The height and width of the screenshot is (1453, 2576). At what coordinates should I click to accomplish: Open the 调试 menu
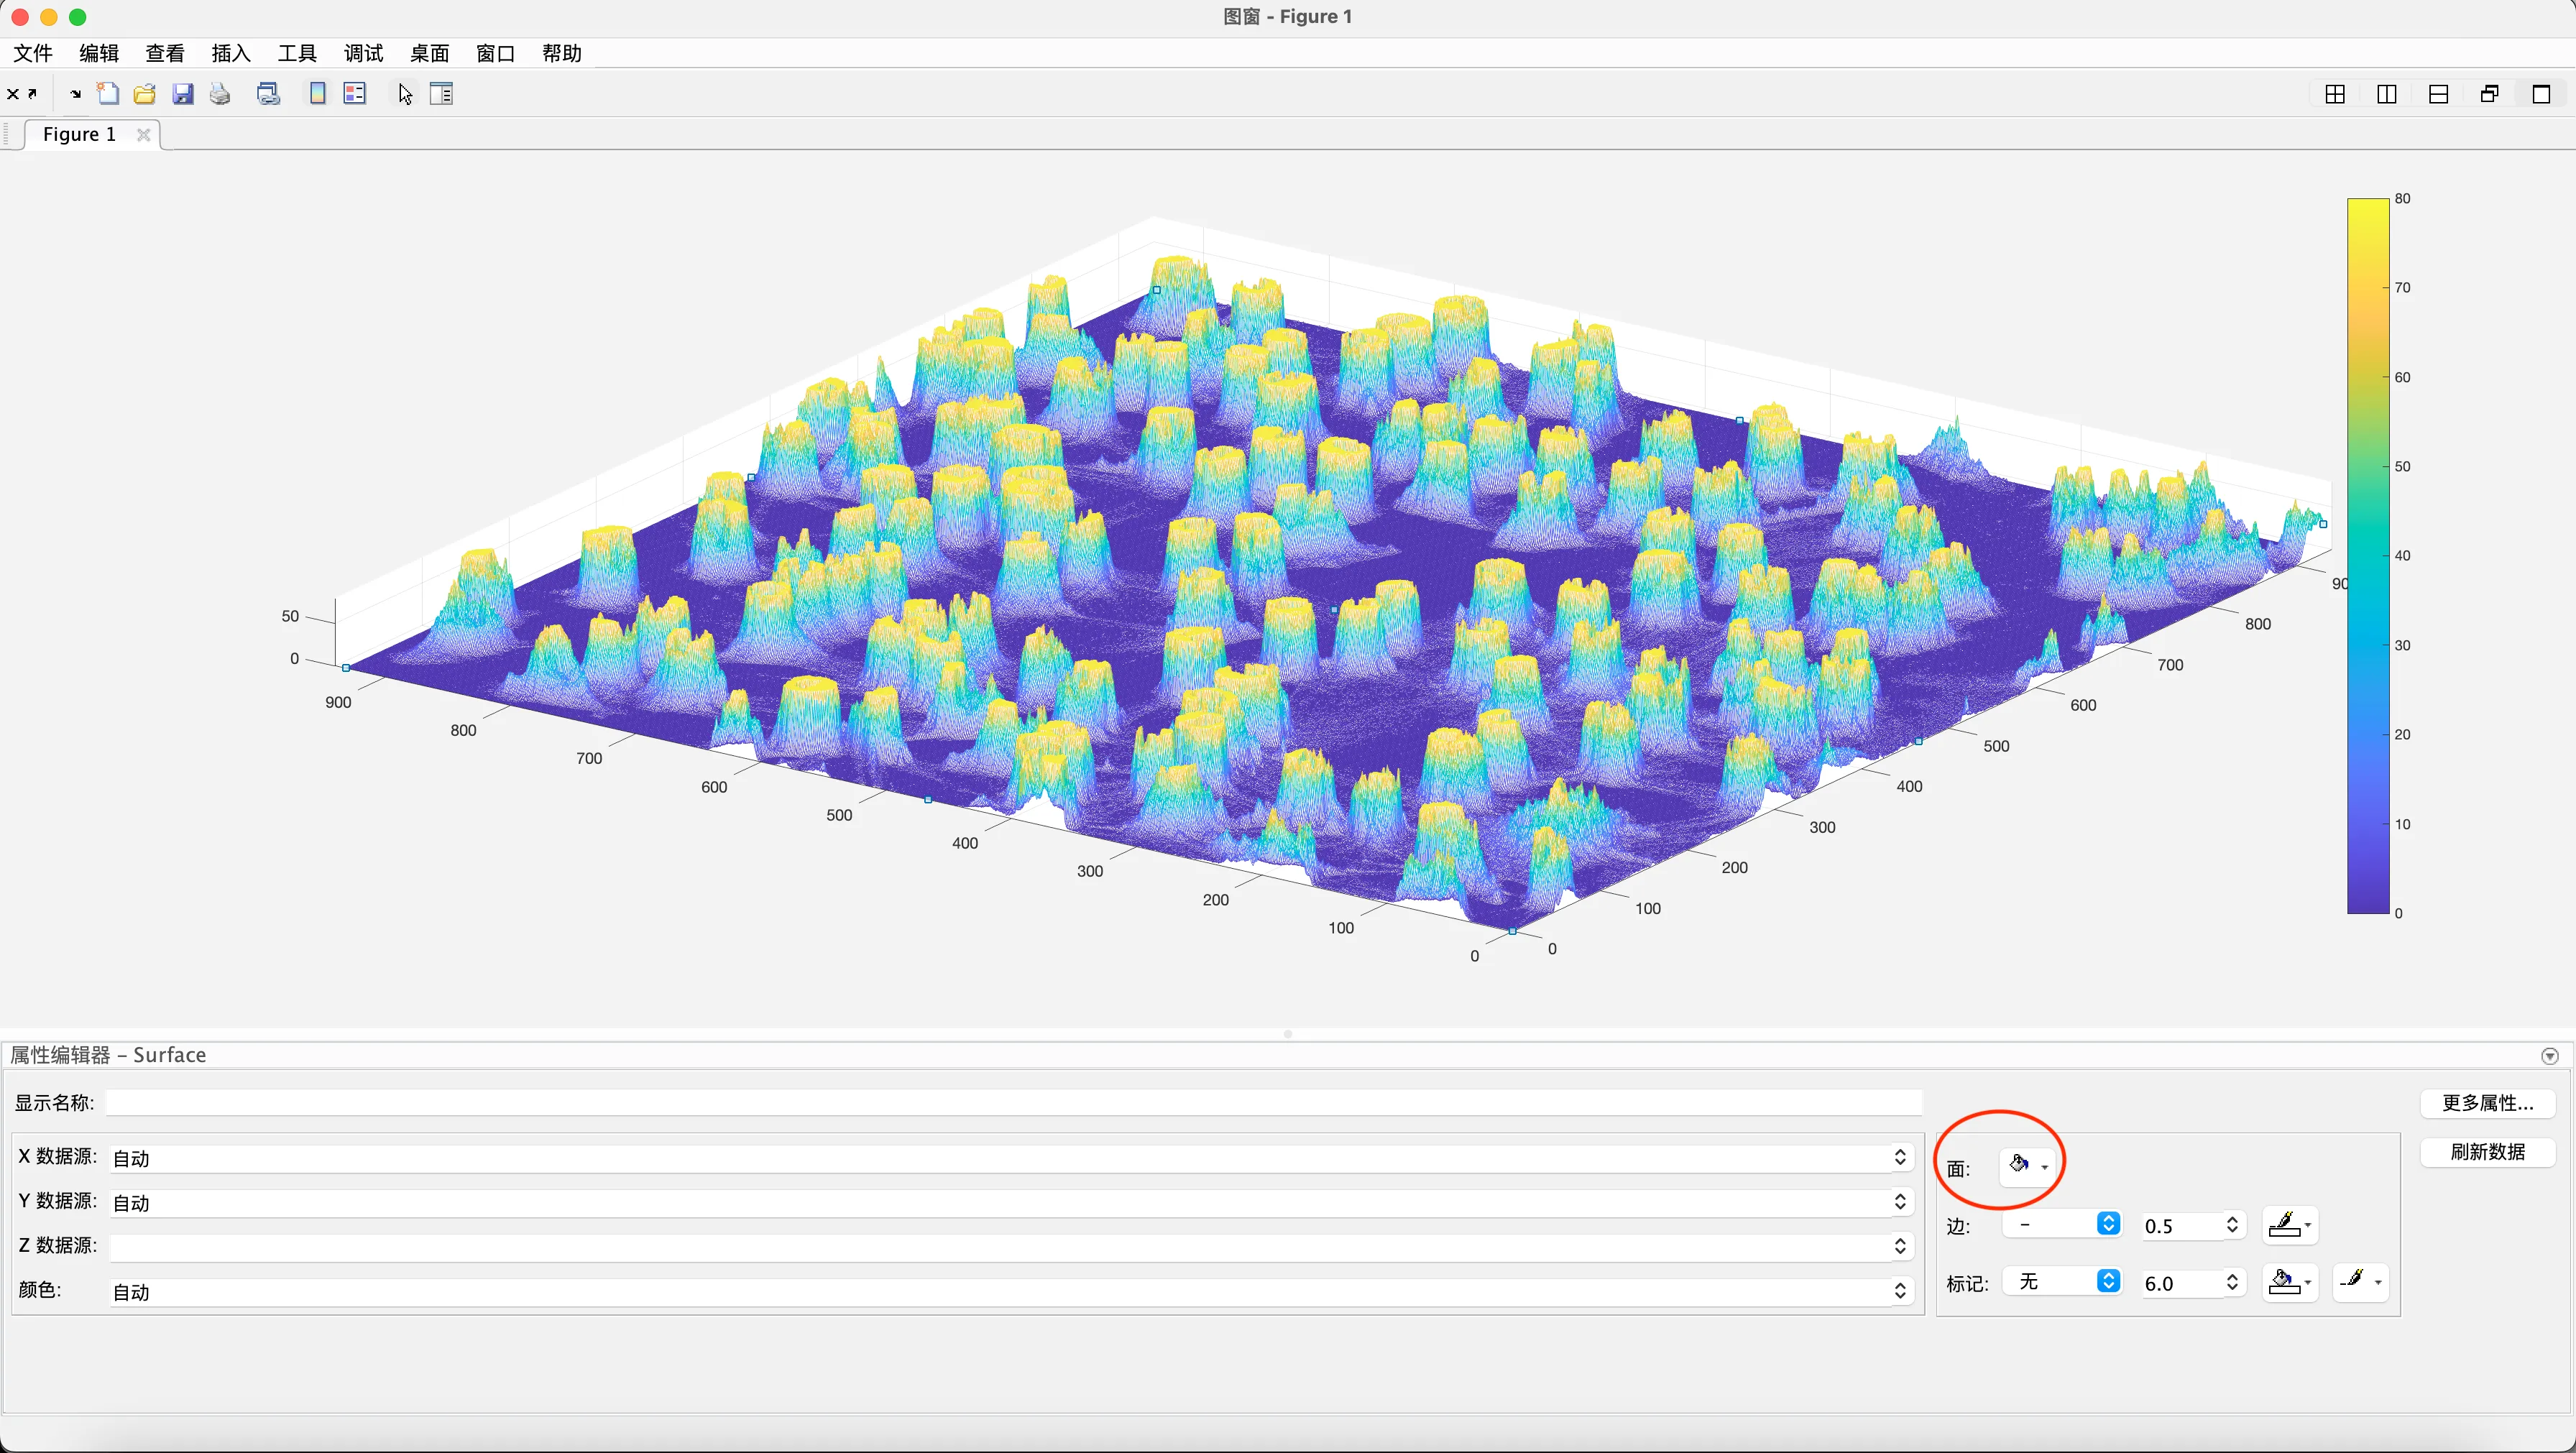point(363,53)
